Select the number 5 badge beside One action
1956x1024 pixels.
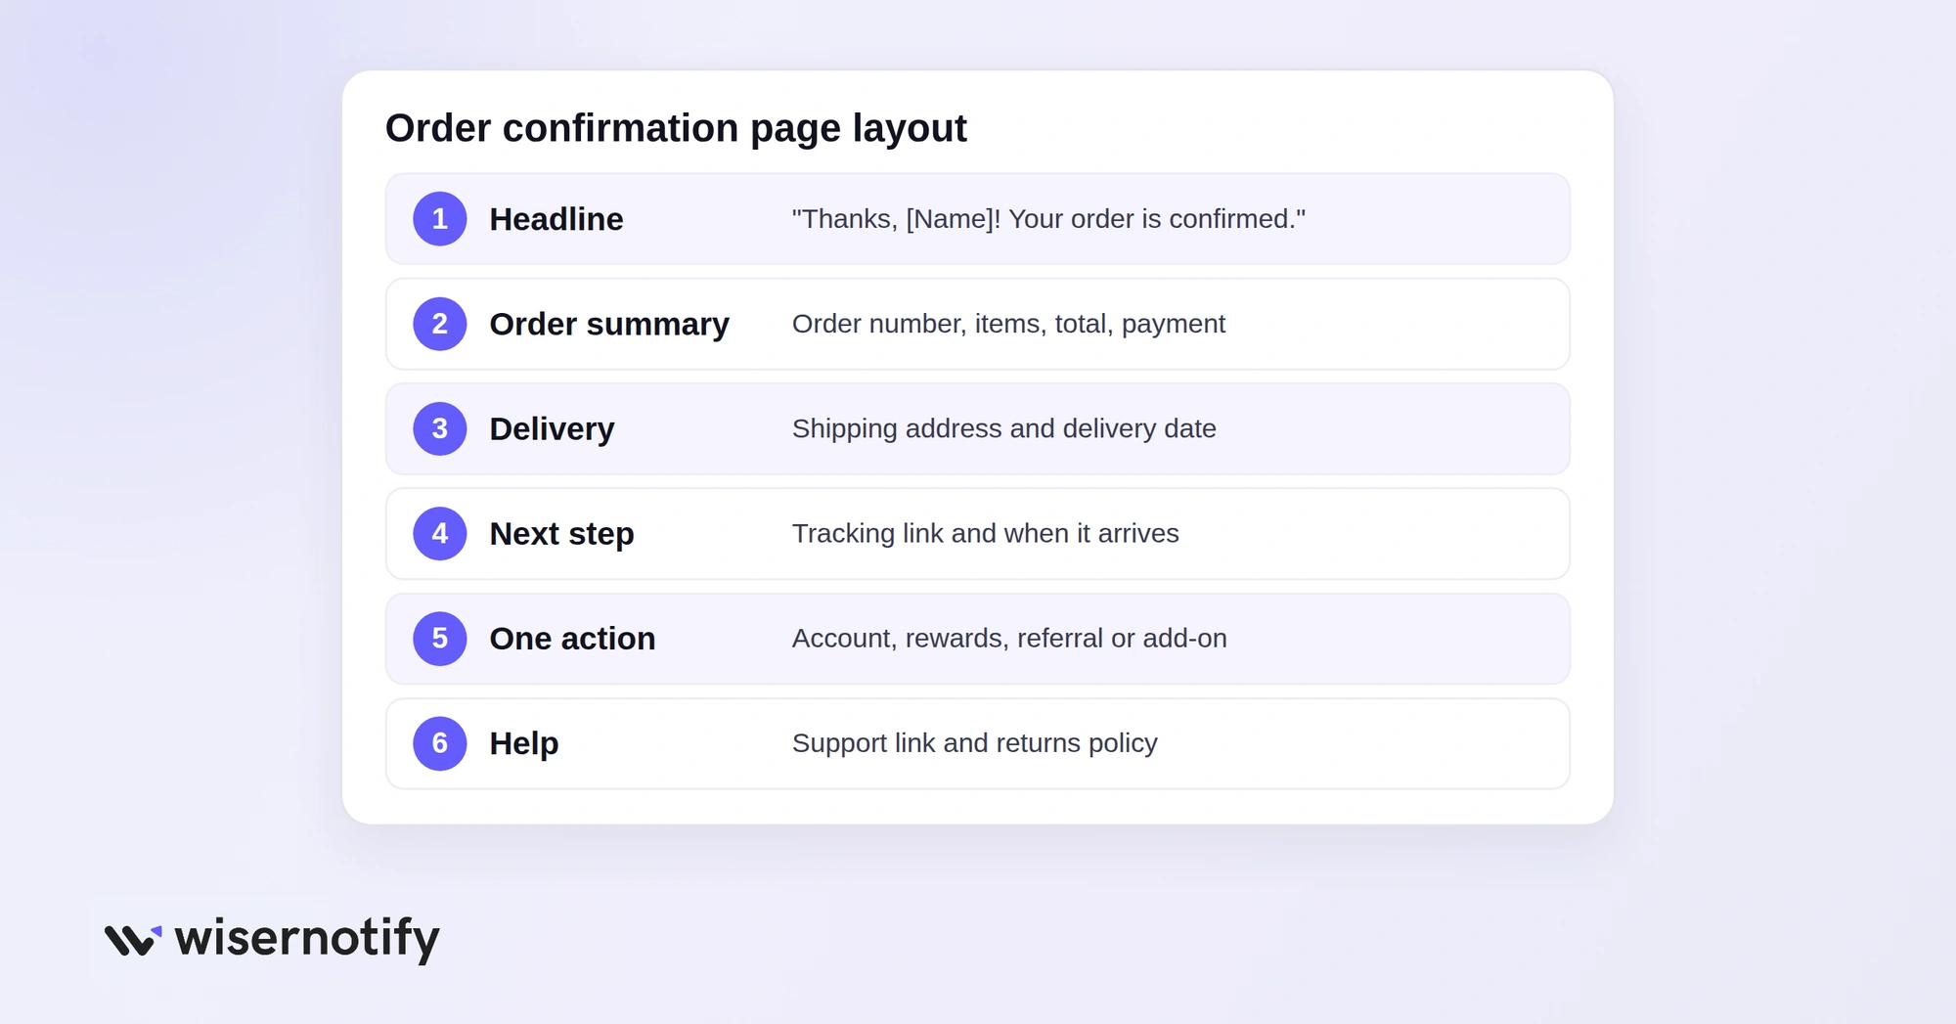click(440, 639)
